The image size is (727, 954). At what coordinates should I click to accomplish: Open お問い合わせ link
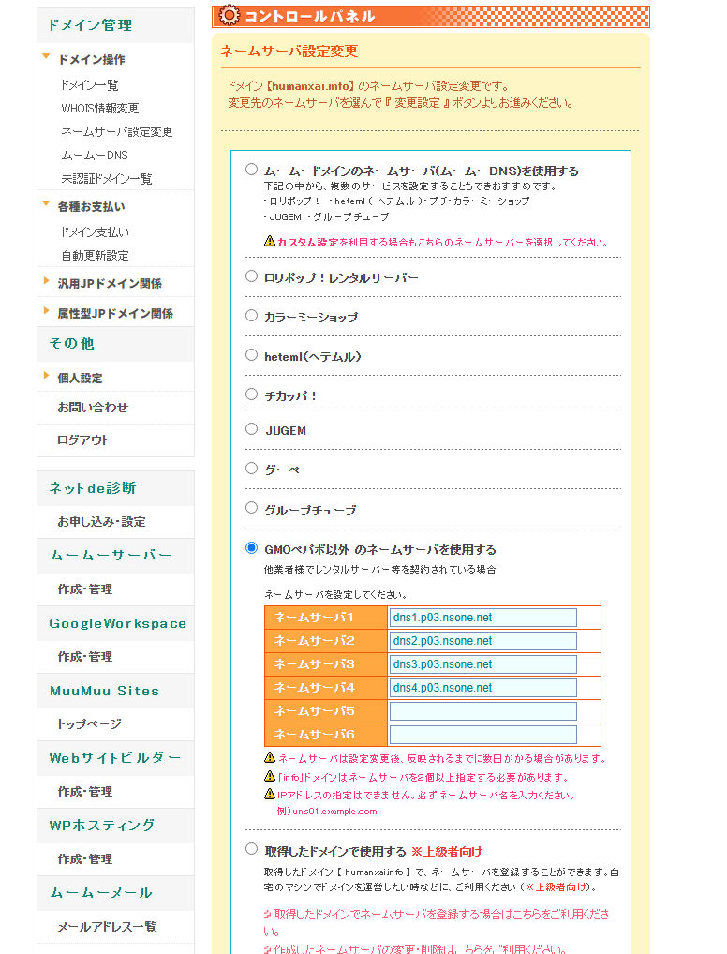(x=93, y=408)
